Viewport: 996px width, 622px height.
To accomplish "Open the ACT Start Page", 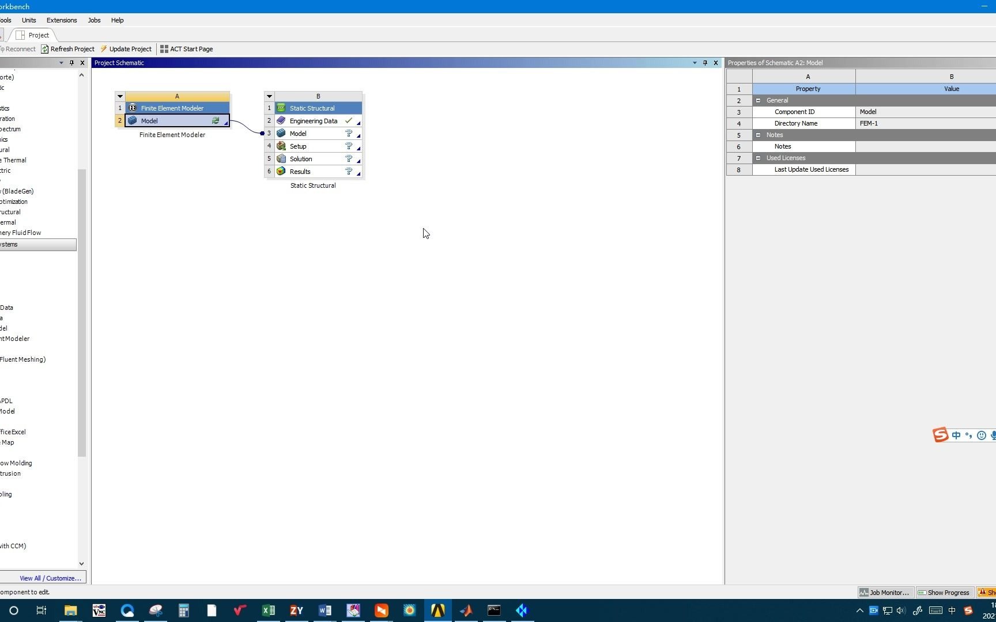I will coord(187,49).
